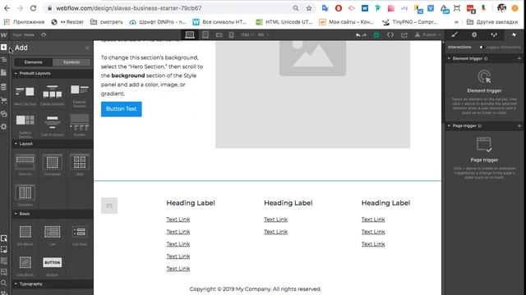Click the footer logo image placeholder
This screenshot has width=526, height=295.
(x=109, y=206)
